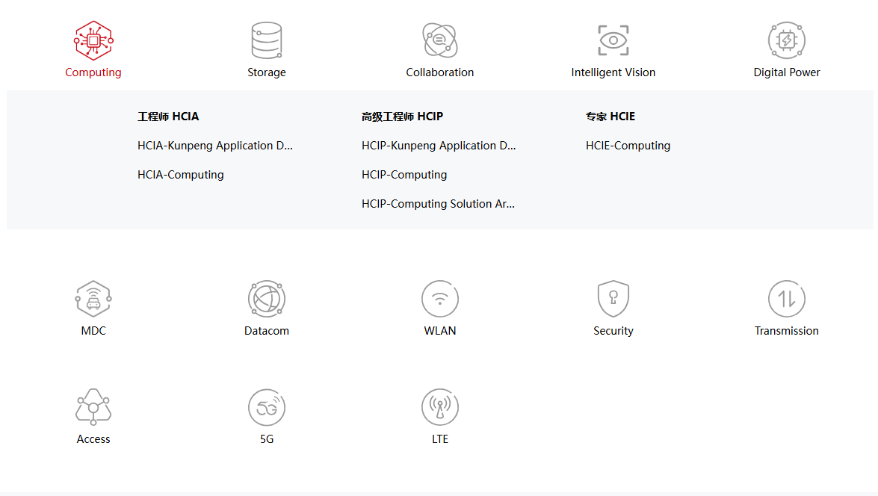Open the 5G category icon
This screenshot has width=878, height=496.
tap(267, 407)
